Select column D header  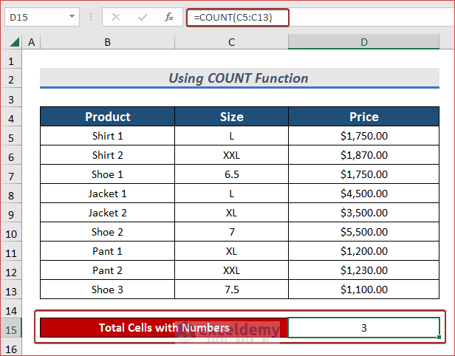coord(363,43)
